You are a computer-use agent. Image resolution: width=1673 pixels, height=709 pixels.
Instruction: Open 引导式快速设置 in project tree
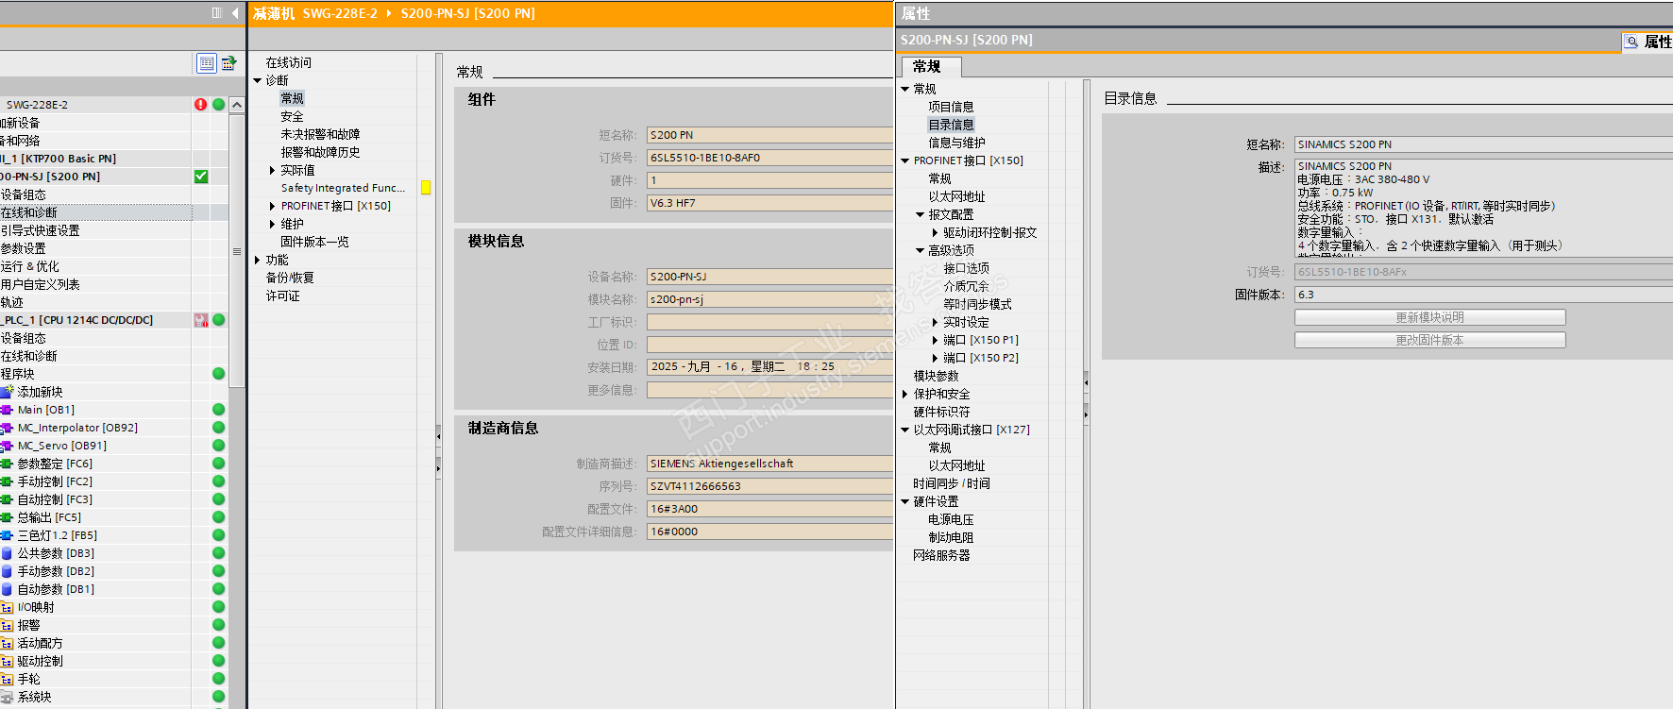pyautogui.click(x=41, y=230)
